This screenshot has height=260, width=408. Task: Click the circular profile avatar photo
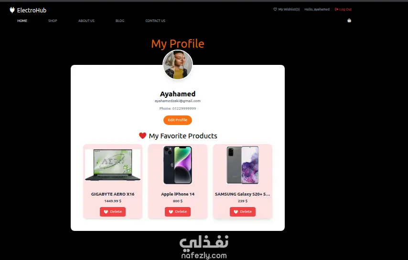click(178, 65)
